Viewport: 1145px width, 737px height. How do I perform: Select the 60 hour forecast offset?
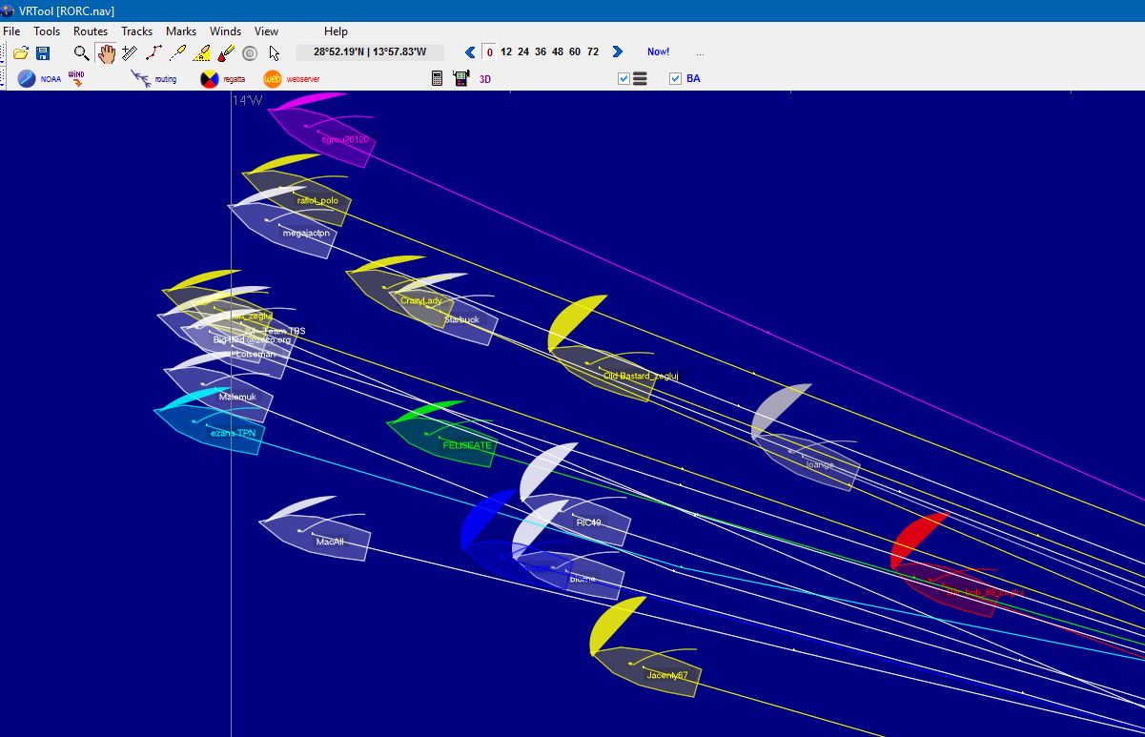pos(575,51)
